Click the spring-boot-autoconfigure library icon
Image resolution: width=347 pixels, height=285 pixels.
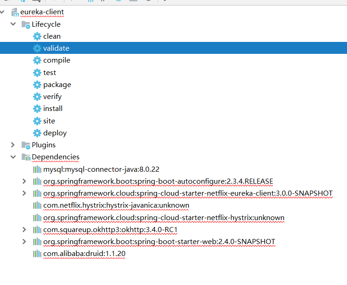click(x=37, y=181)
